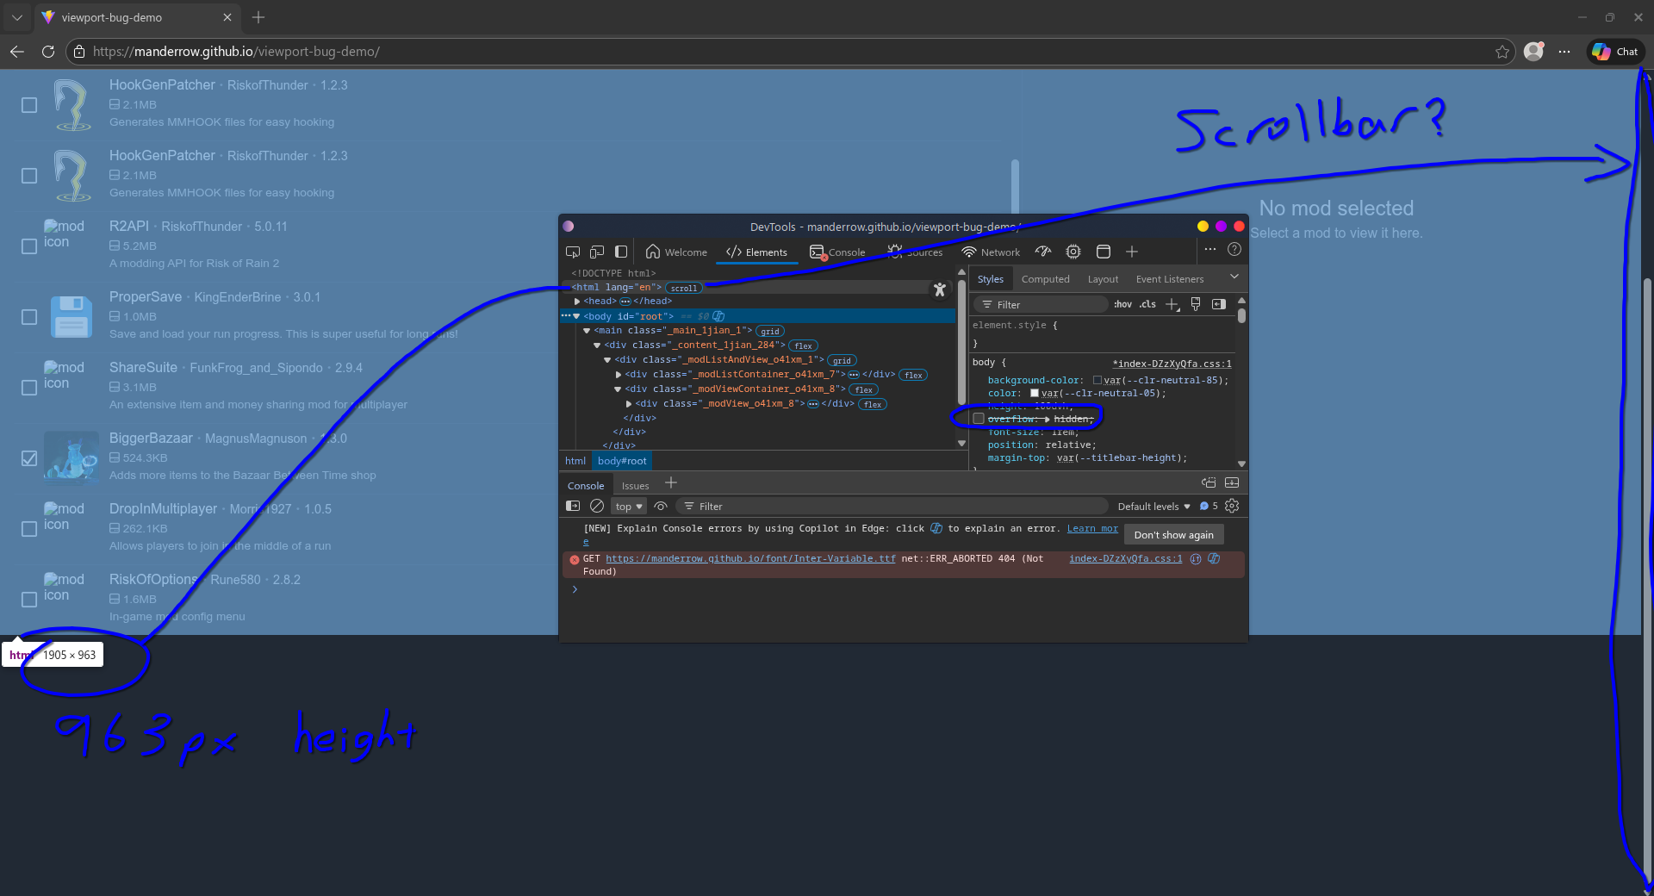Tick the second HookGenPatcher mod checkbox
Screen dimensions: 1654x896
29,176
